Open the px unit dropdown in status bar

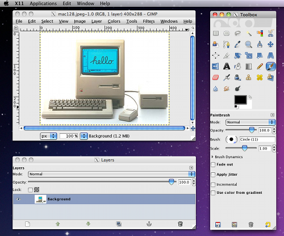click(x=48, y=136)
